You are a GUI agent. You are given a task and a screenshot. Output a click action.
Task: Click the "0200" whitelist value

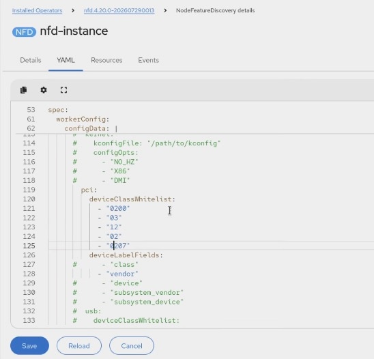118,208
